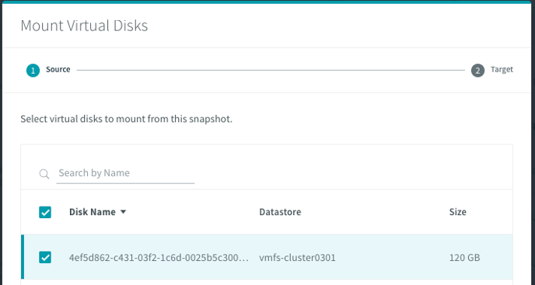
Task: Click the step 2 circle icon
Action: click(x=477, y=70)
